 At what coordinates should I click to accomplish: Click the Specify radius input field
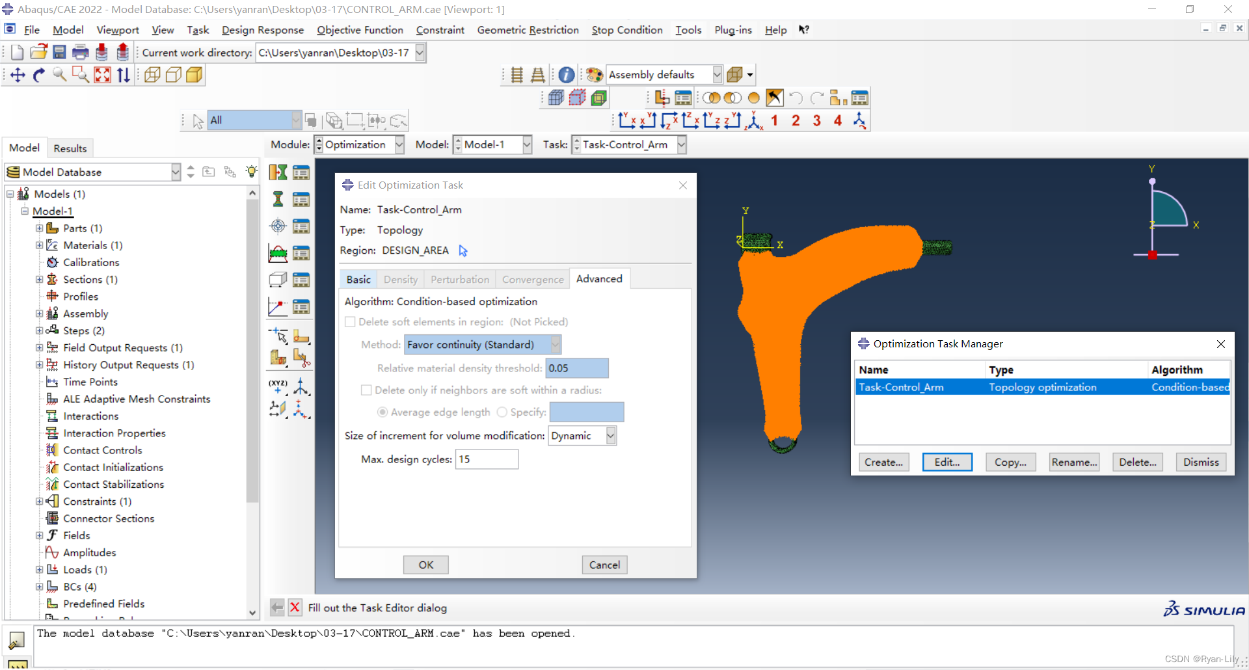coord(587,412)
